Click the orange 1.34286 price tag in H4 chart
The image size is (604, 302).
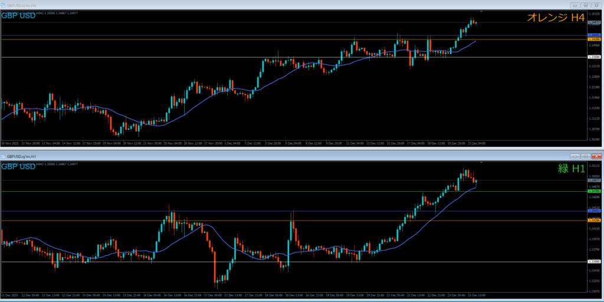click(x=595, y=40)
